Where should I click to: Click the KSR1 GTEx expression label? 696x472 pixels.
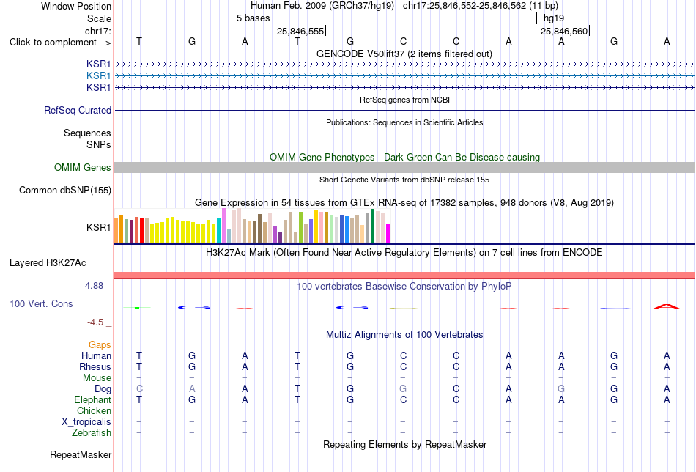point(99,227)
